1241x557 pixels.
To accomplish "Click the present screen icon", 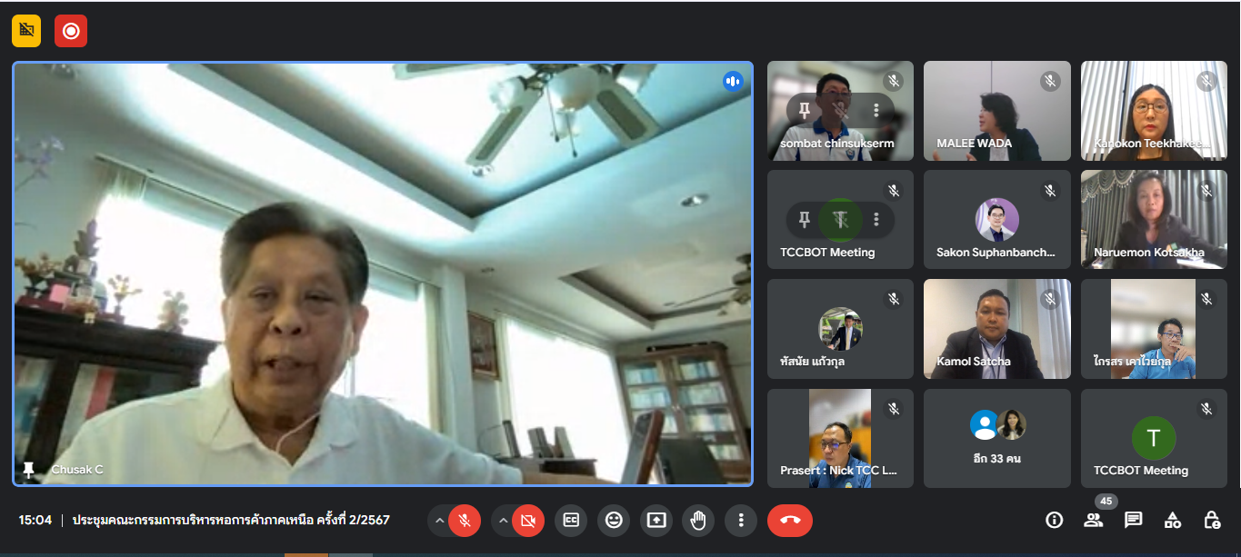I will (656, 520).
